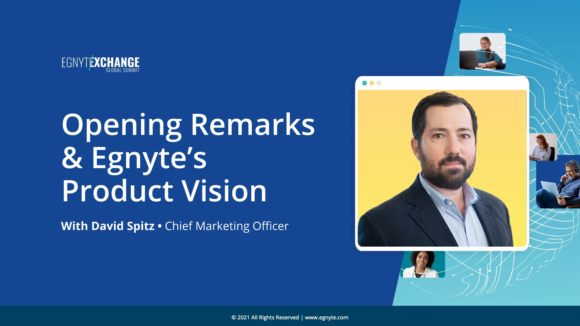Click the Opening Remarks heading line
The height and width of the screenshot is (326, 580).
(x=188, y=125)
